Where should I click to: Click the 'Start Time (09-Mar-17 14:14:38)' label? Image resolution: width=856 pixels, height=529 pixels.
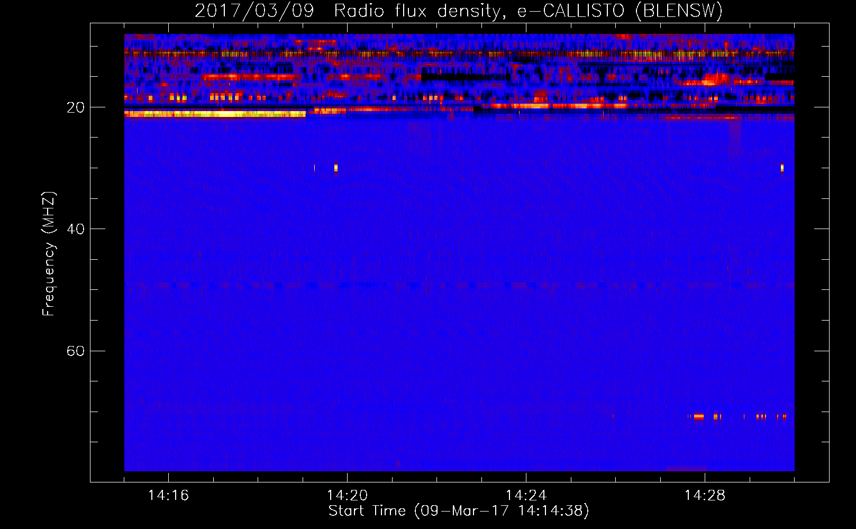(x=459, y=511)
